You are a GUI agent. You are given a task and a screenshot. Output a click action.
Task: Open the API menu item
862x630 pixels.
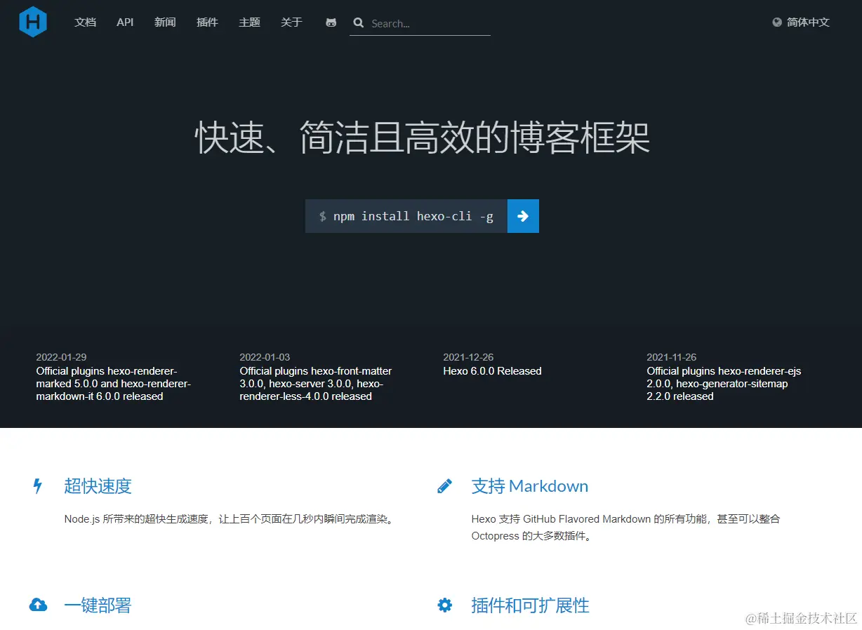coord(125,22)
